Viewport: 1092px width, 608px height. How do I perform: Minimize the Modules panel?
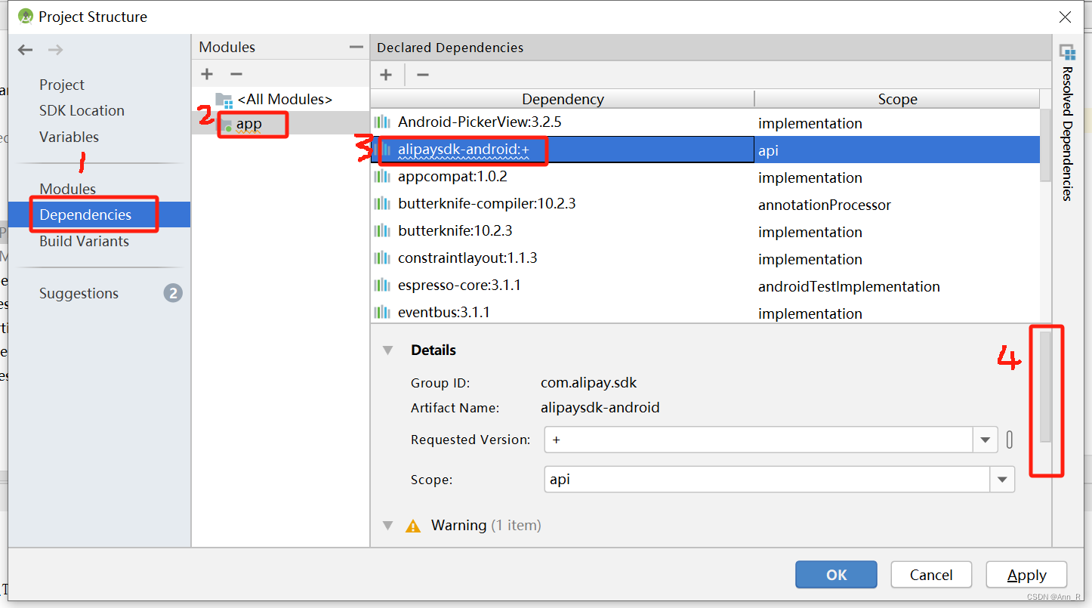click(356, 47)
